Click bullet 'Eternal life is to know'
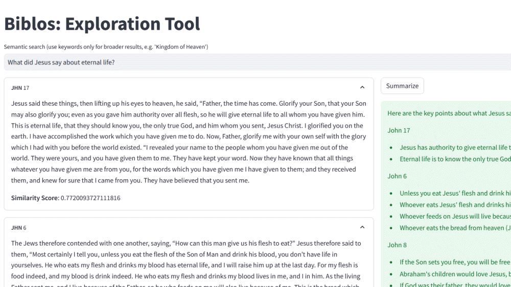 click(455, 159)
